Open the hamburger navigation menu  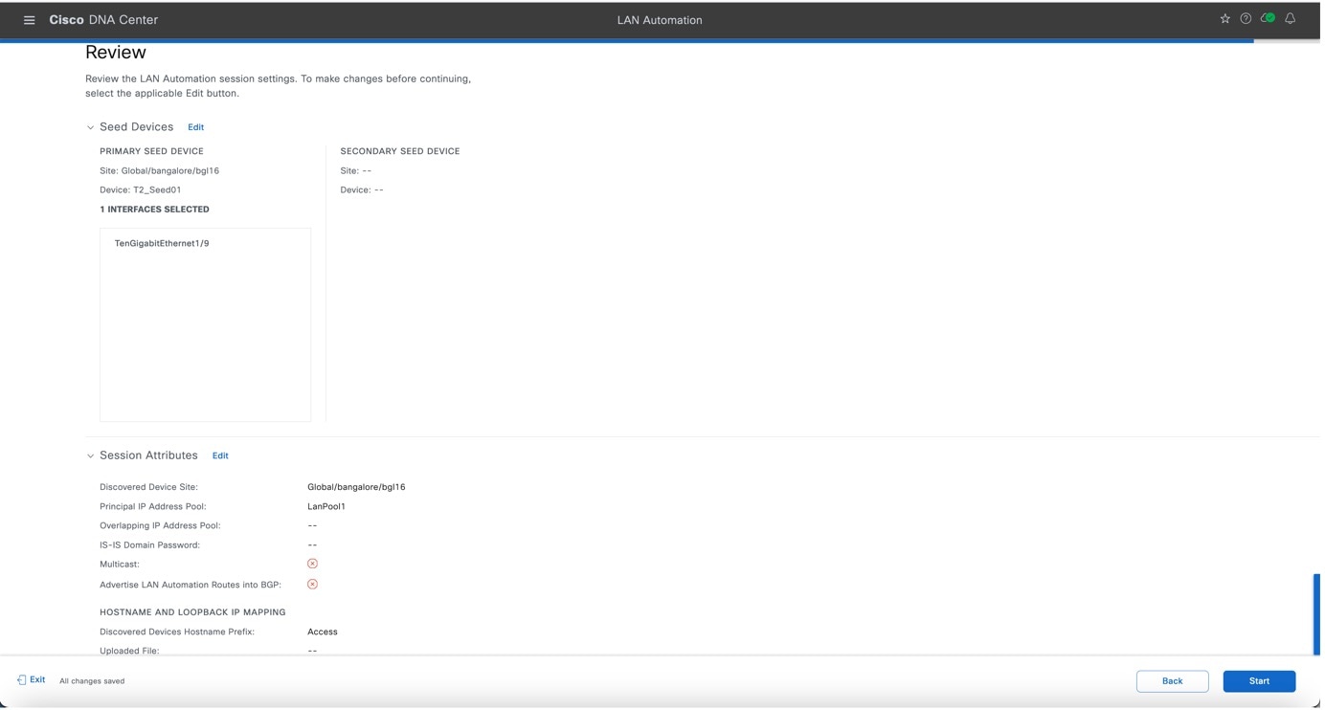30,20
